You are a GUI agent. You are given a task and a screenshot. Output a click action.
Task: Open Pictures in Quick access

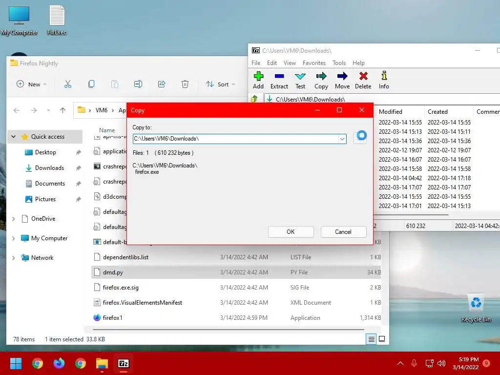tap(45, 199)
